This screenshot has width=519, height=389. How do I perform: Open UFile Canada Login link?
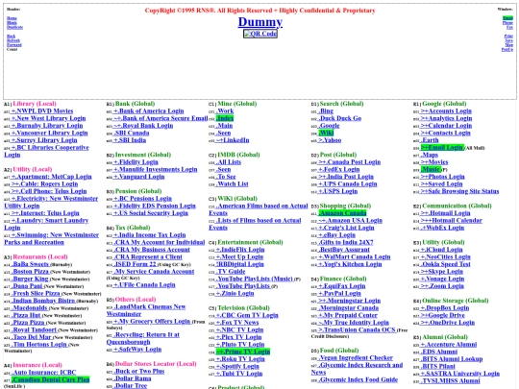pos(144,285)
